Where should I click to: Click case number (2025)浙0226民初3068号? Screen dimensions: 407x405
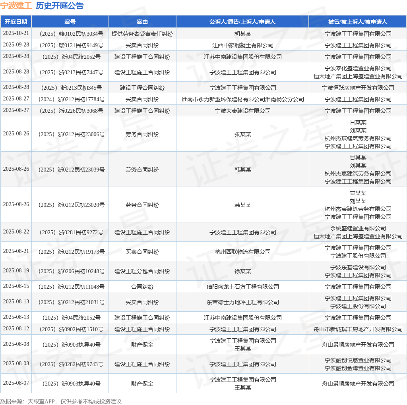(70, 111)
